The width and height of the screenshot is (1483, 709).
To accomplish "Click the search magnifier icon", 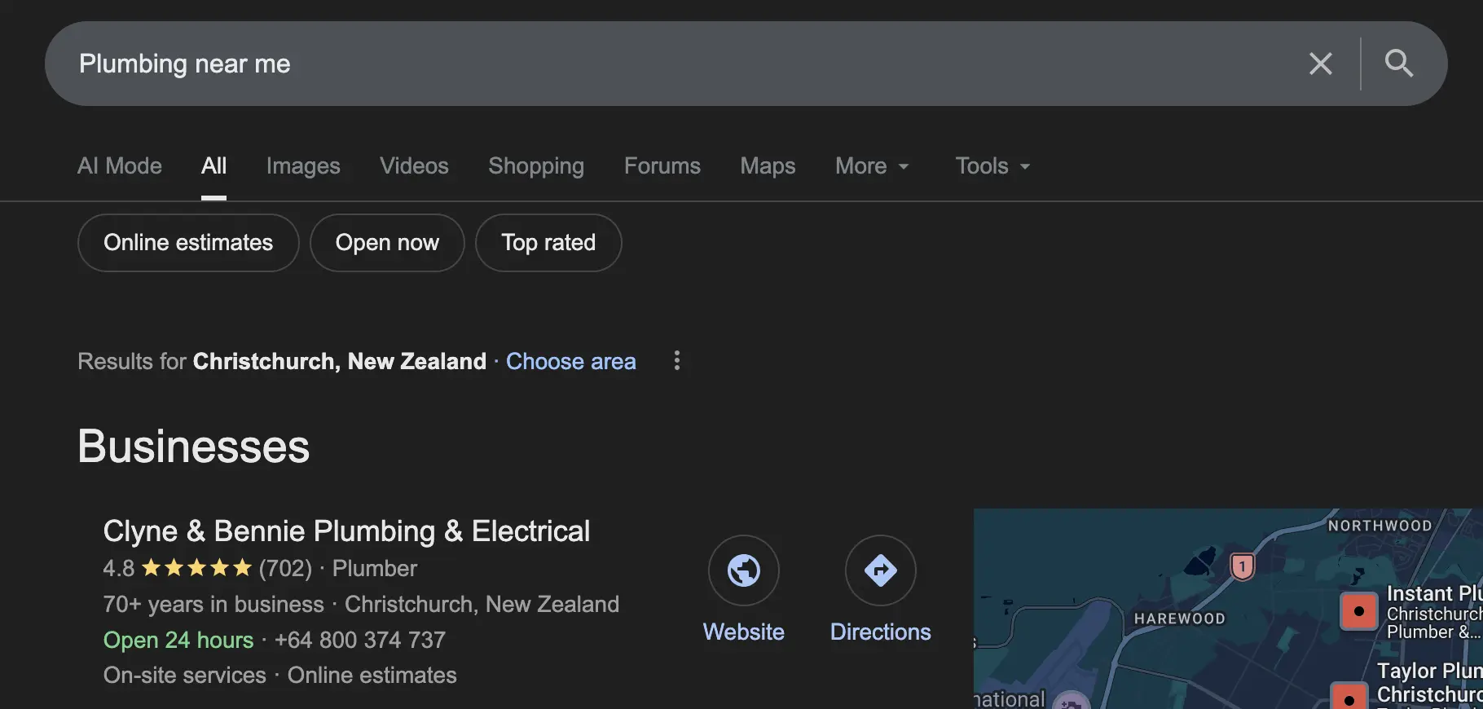I will click(1399, 64).
